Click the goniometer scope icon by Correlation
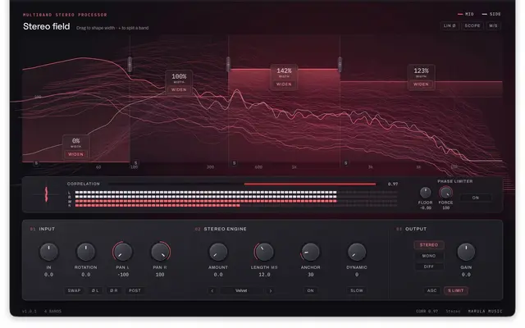This screenshot has height=328, width=525. pos(46,194)
